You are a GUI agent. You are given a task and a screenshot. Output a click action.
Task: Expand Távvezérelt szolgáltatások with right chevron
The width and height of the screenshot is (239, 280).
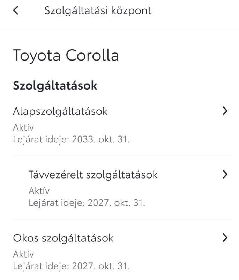click(x=225, y=175)
